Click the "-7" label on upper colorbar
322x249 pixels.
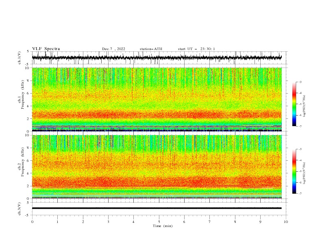coord(300,127)
